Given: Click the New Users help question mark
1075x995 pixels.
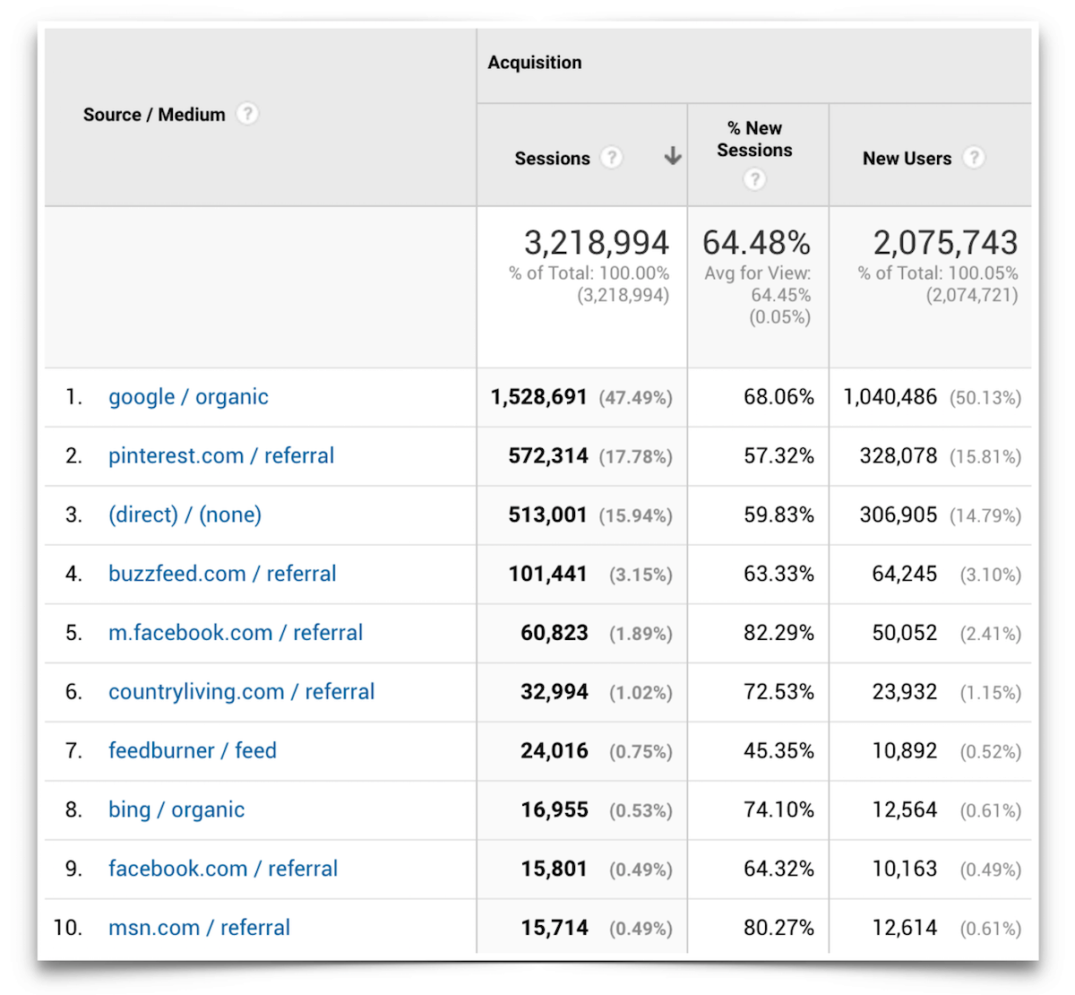Looking at the screenshot, I should coord(974,158).
